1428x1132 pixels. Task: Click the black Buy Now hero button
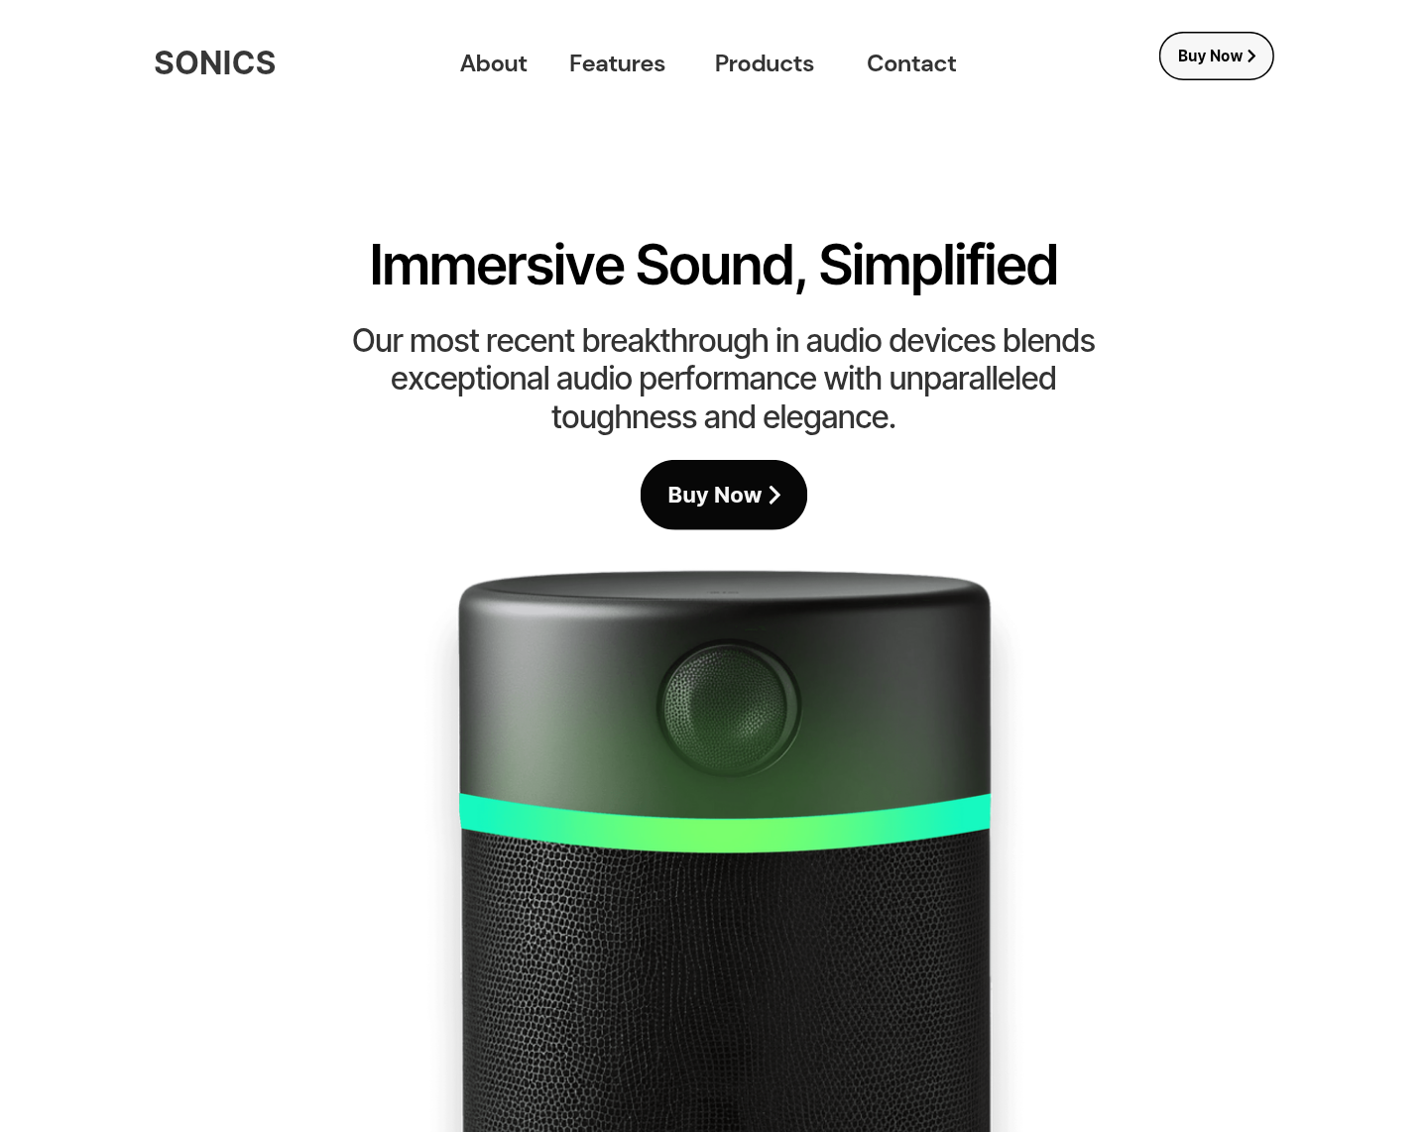(724, 495)
